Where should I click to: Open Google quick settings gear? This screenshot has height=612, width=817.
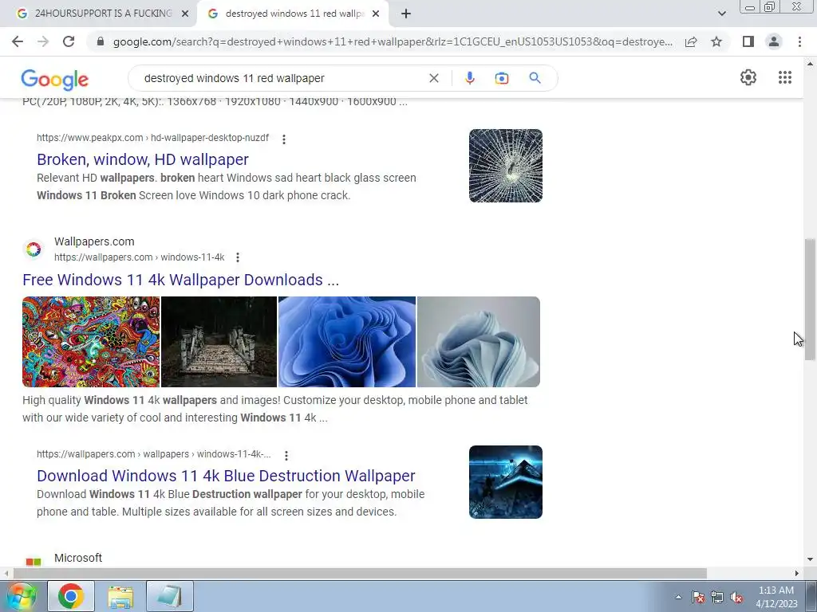pos(748,77)
